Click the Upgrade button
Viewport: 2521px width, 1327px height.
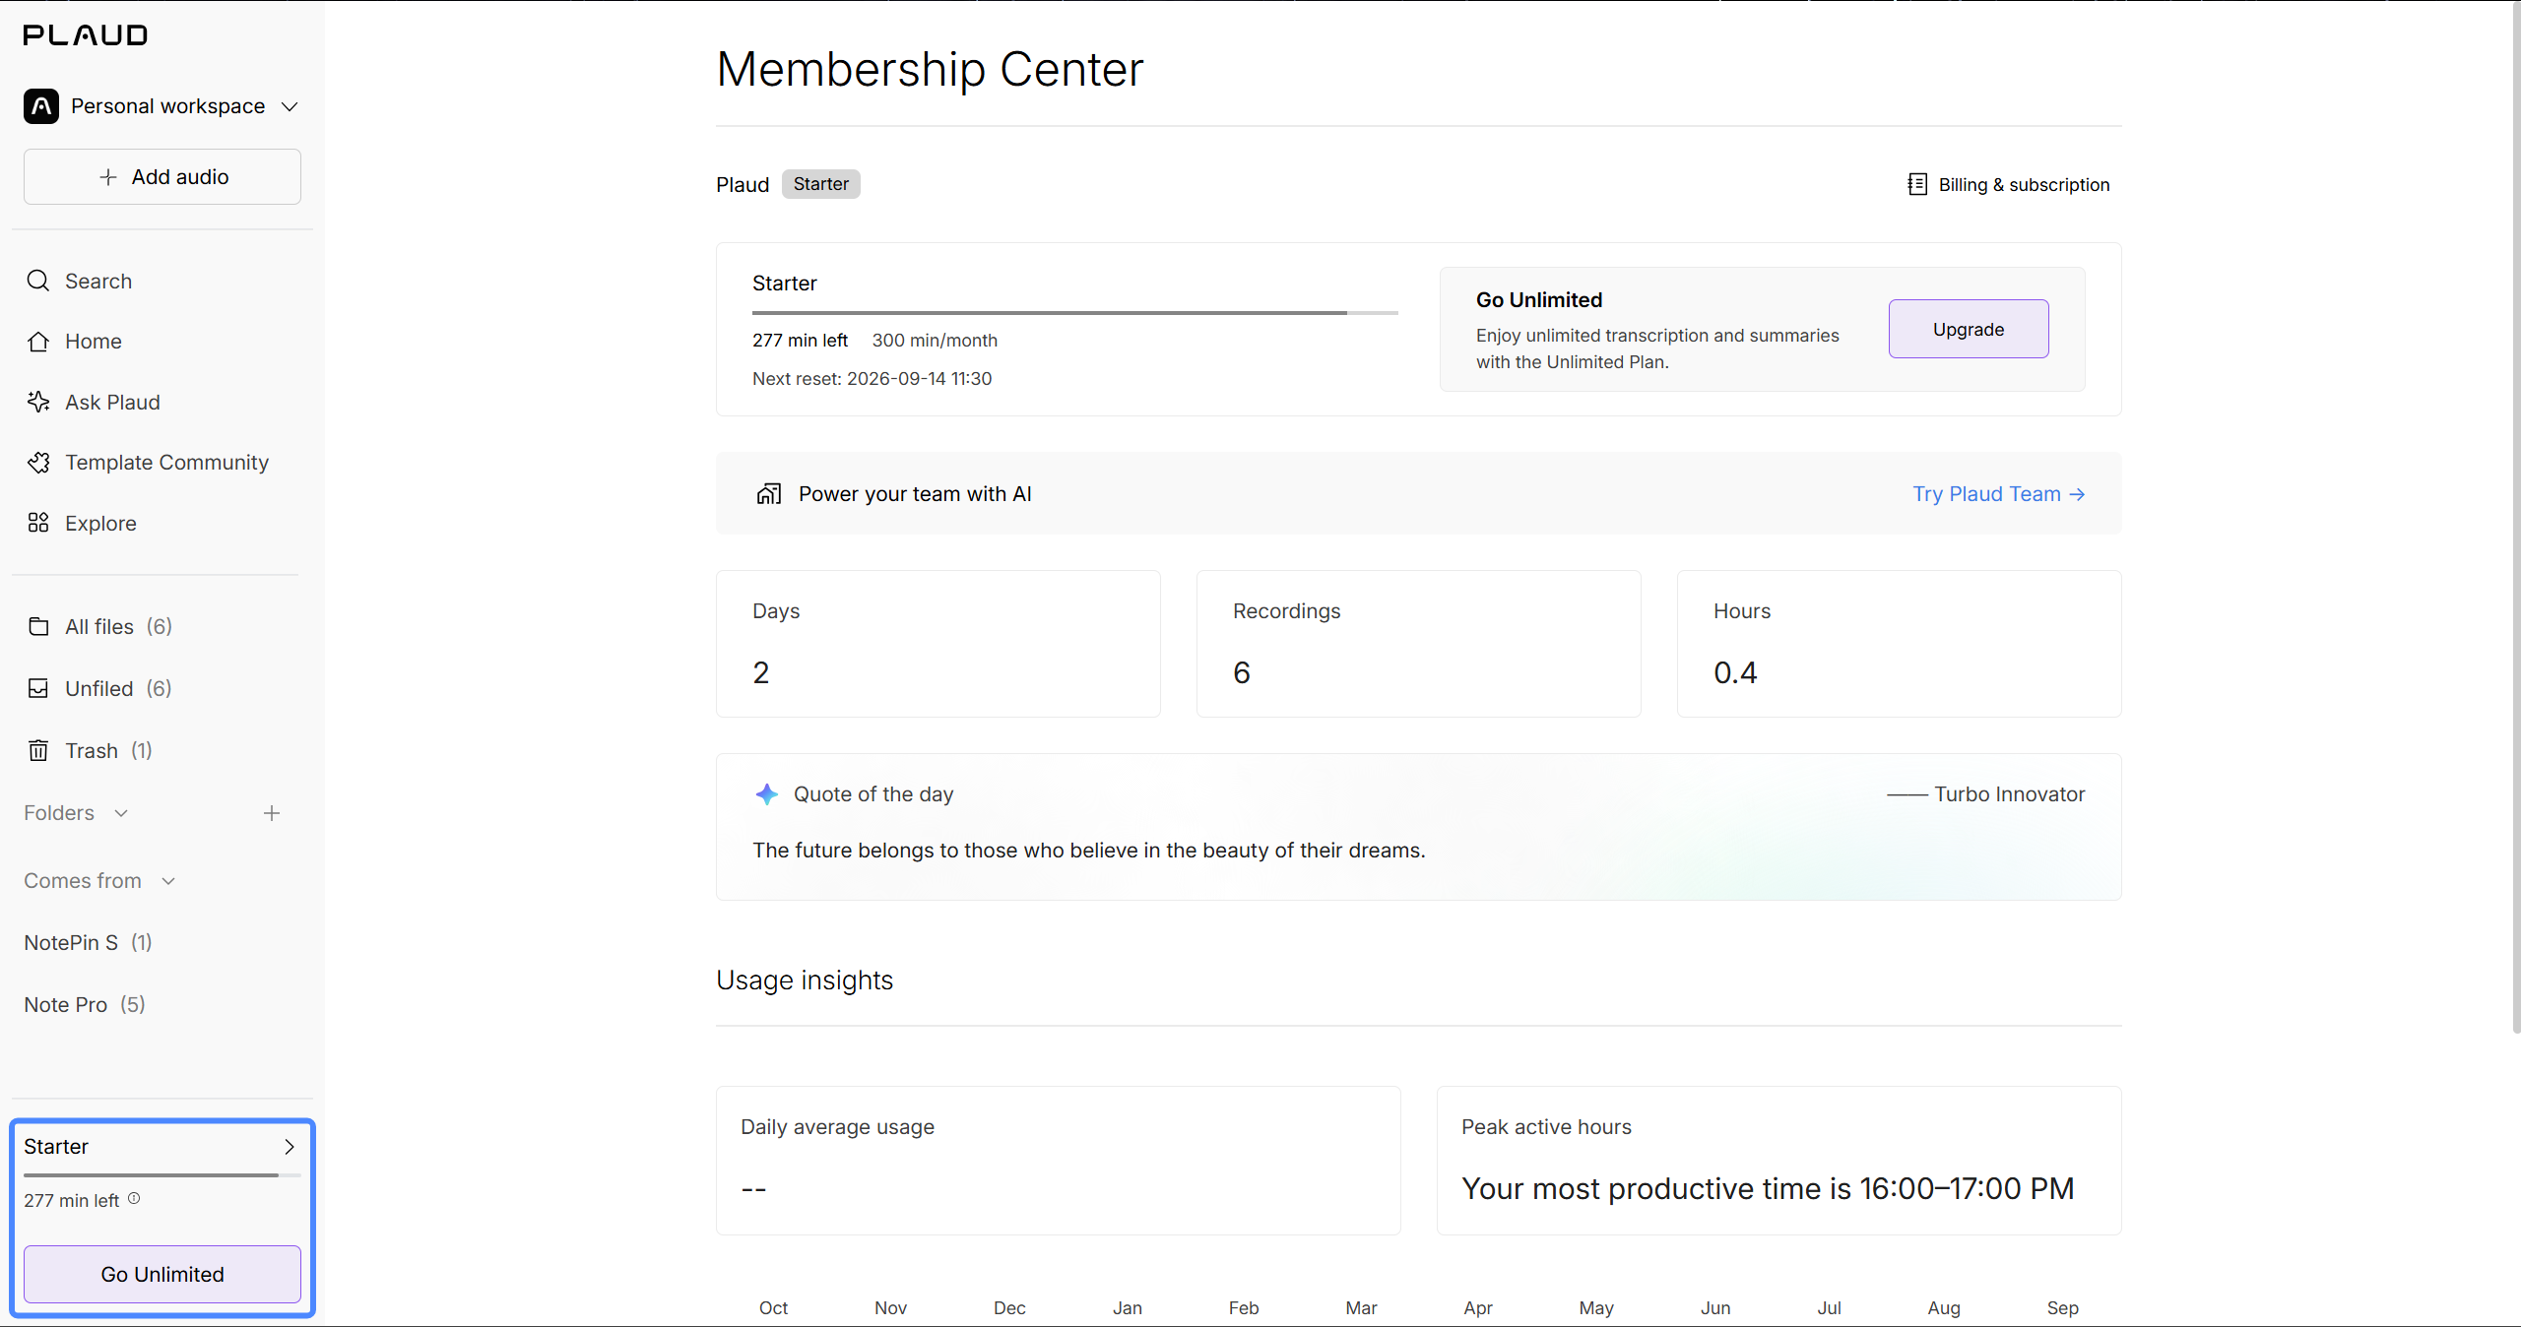[x=1969, y=329]
